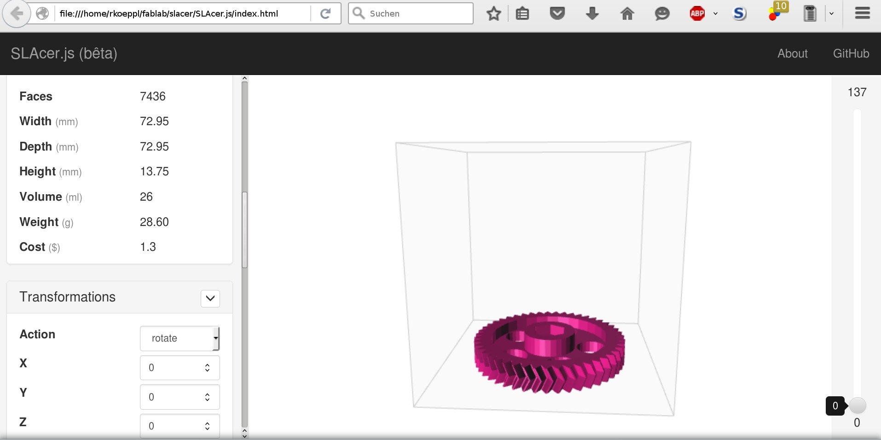Open the extension with badge 10
881x440 pixels.
click(777, 12)
